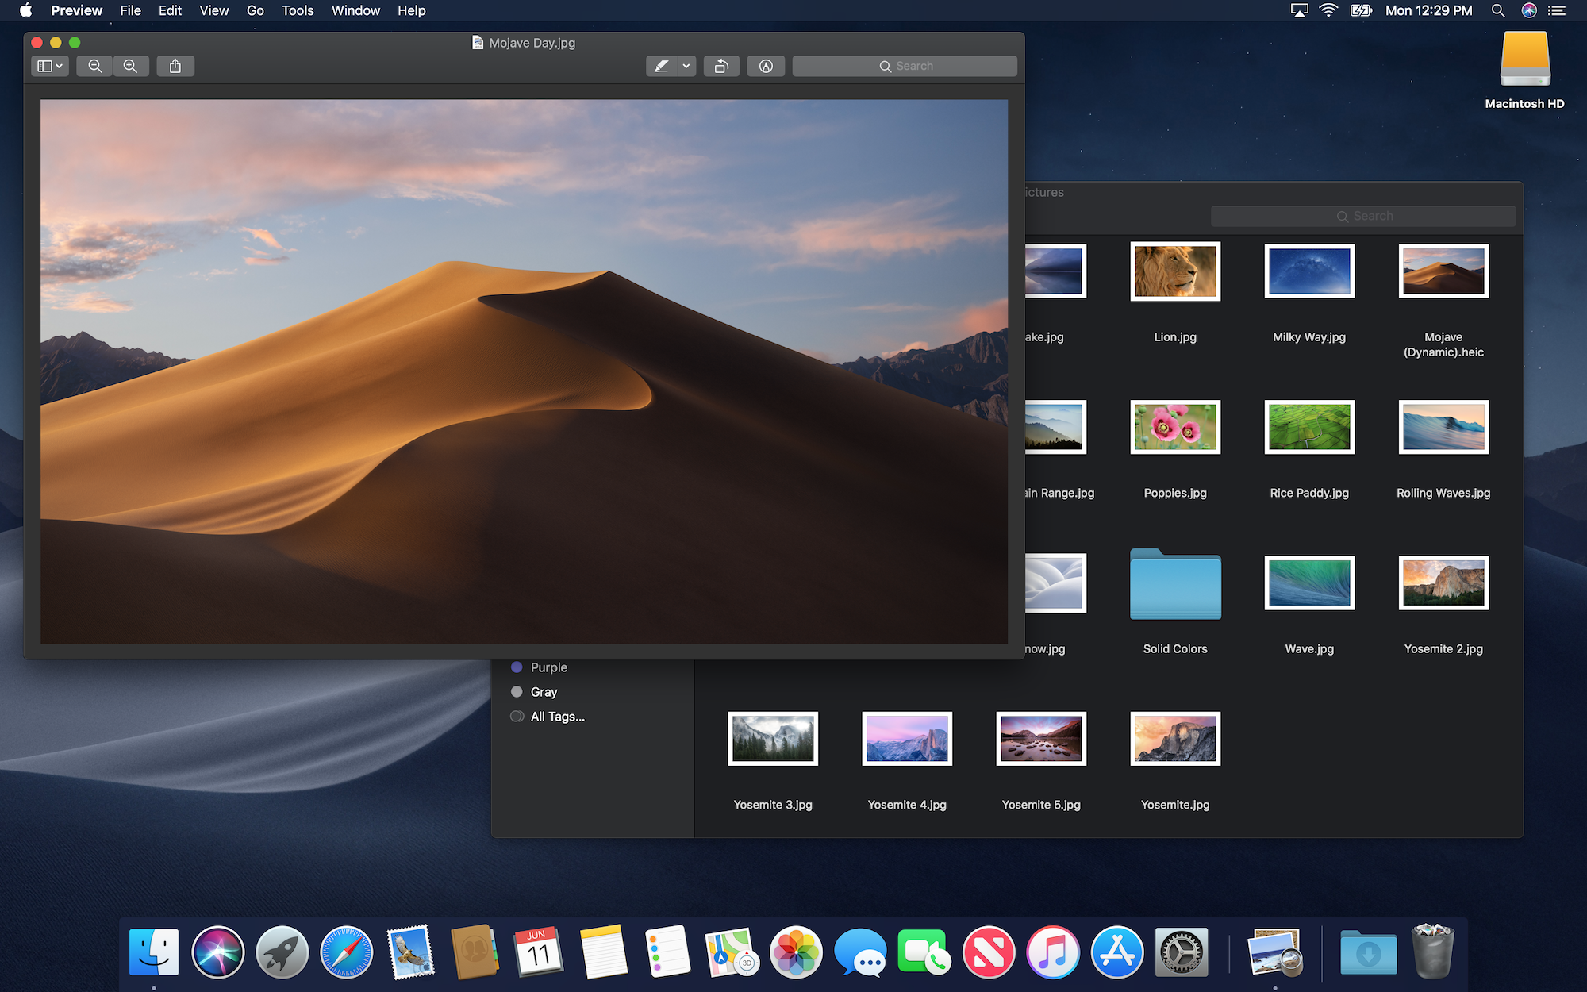Open Spotlight search in menu bar
The image size is (1587, 992).
(1498, 10)
